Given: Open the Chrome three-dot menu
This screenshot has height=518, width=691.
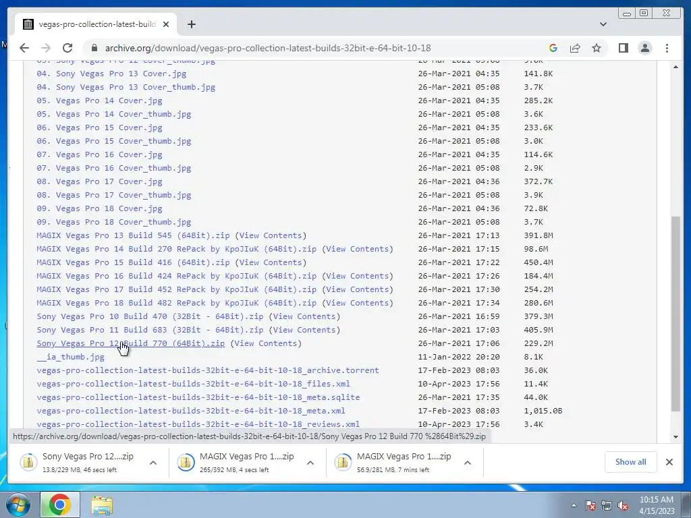Looking at the screenshot, I should (x=667, y=48).
